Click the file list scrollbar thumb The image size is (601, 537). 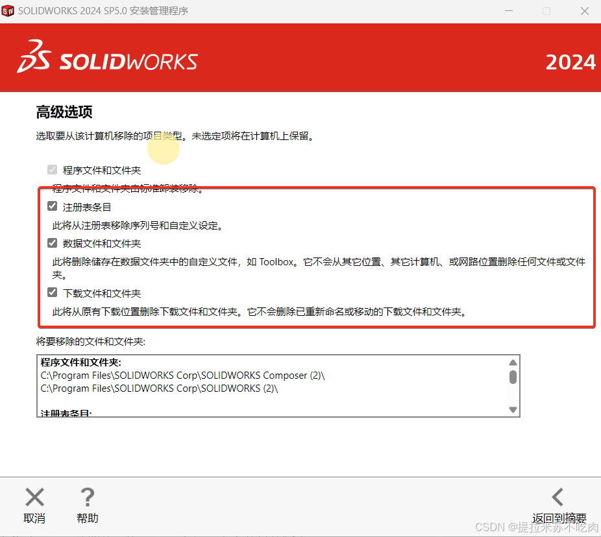point(513,377)
